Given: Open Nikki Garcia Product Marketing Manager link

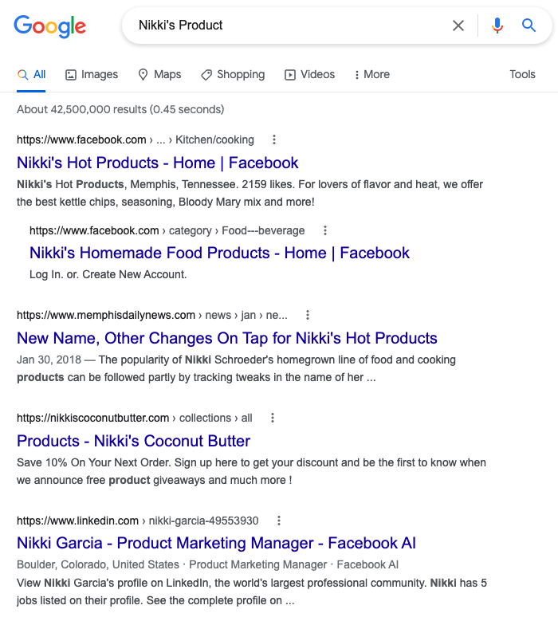Looking at the screenshot, I should click(x=217, y=543).
